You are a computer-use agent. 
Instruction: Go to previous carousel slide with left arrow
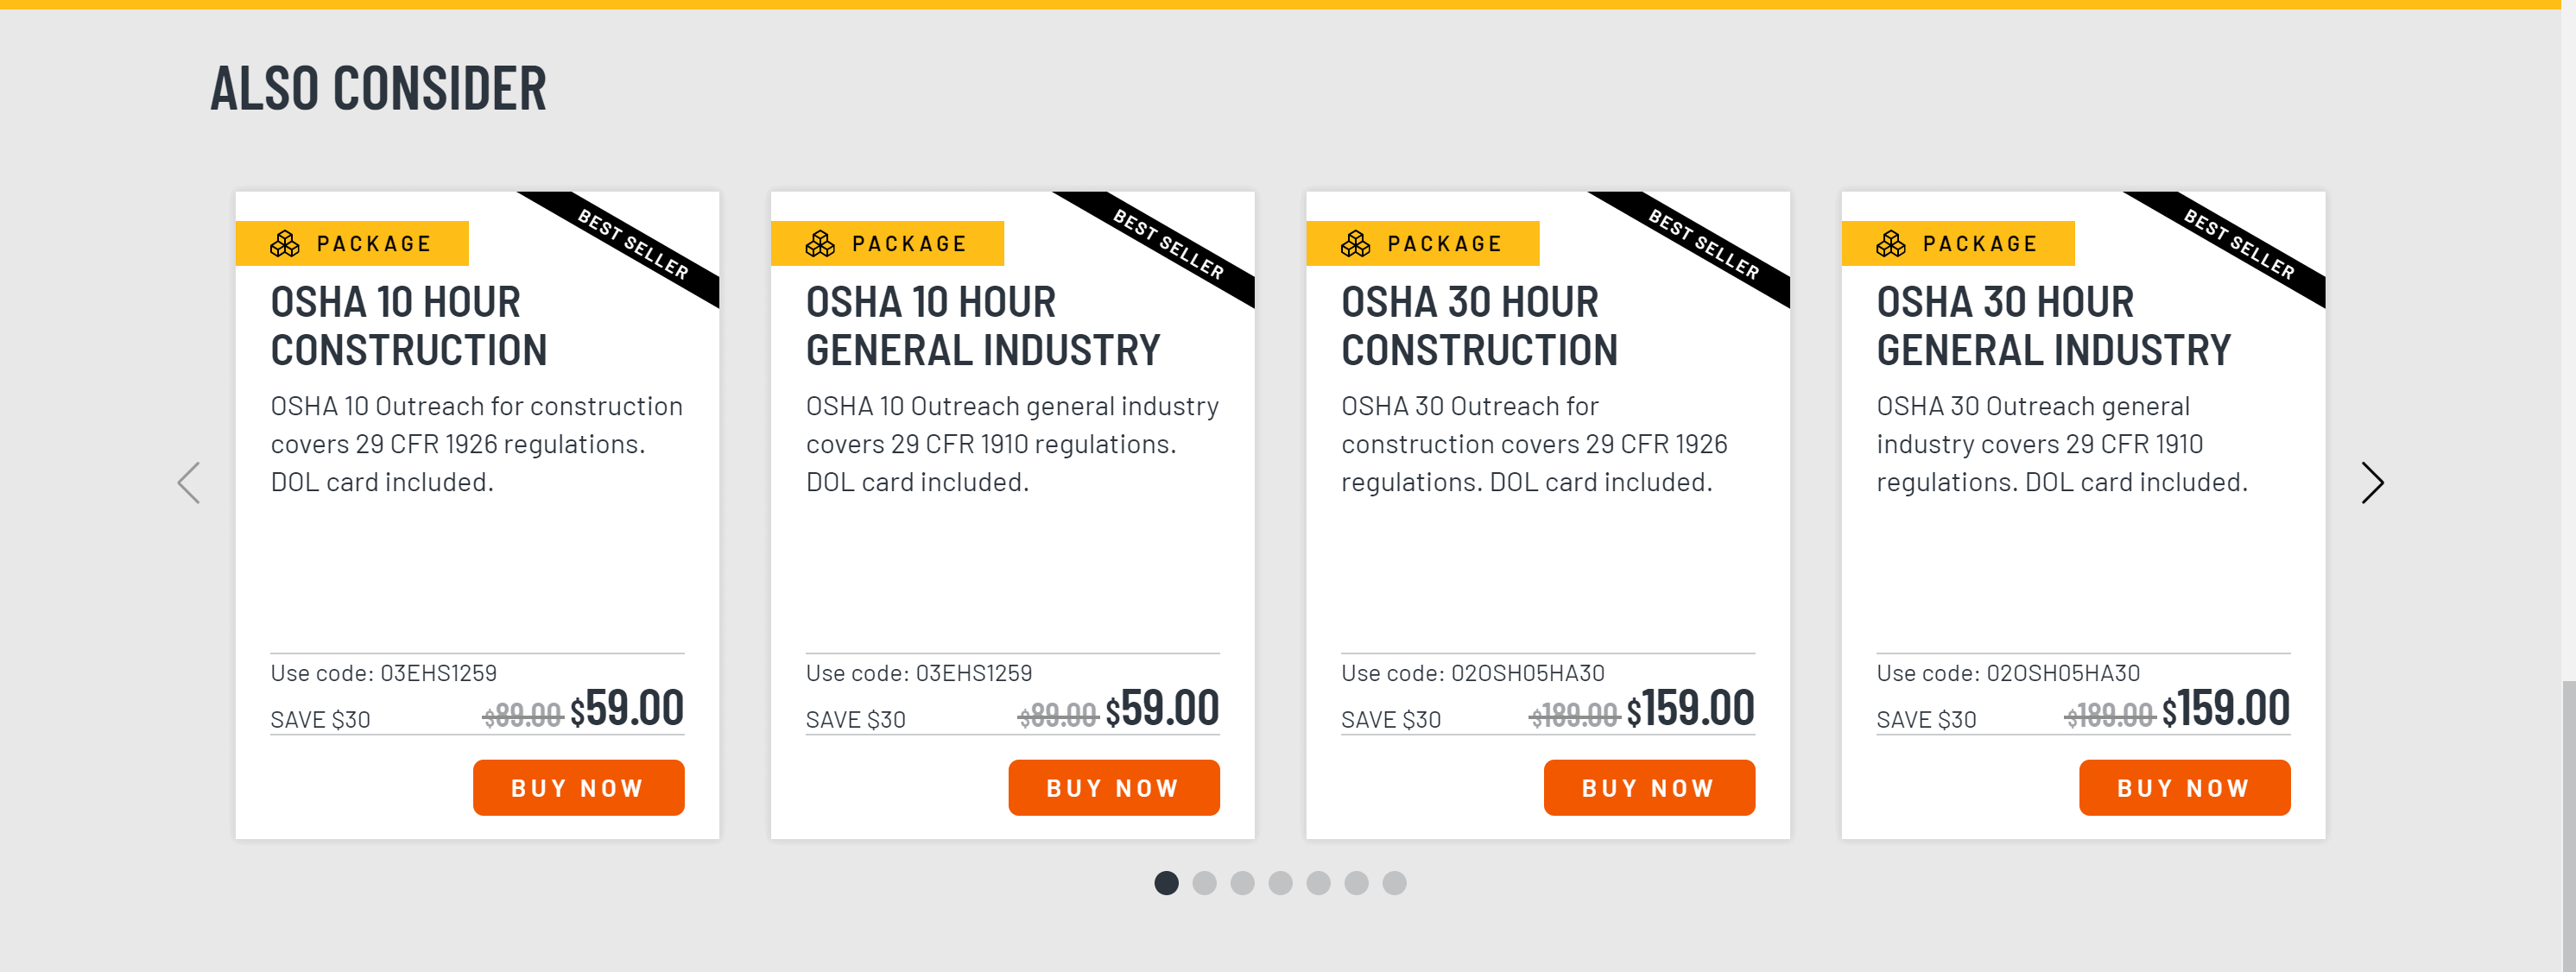pos(189,483)
